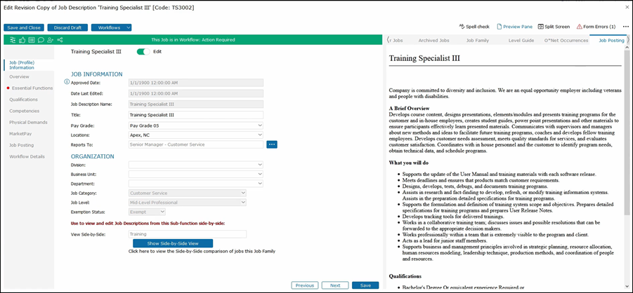Open Split Screen view
Viewport: 633px width, 293px height.
(554, 27)
